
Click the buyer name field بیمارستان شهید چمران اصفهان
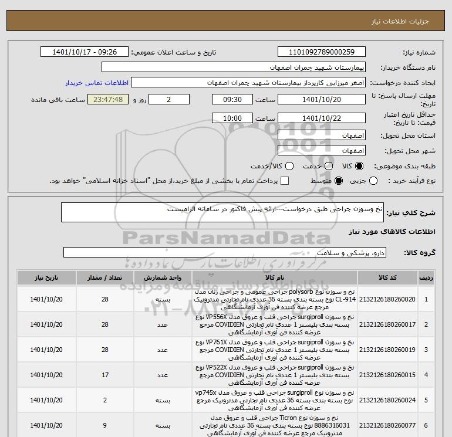(234, 67)
